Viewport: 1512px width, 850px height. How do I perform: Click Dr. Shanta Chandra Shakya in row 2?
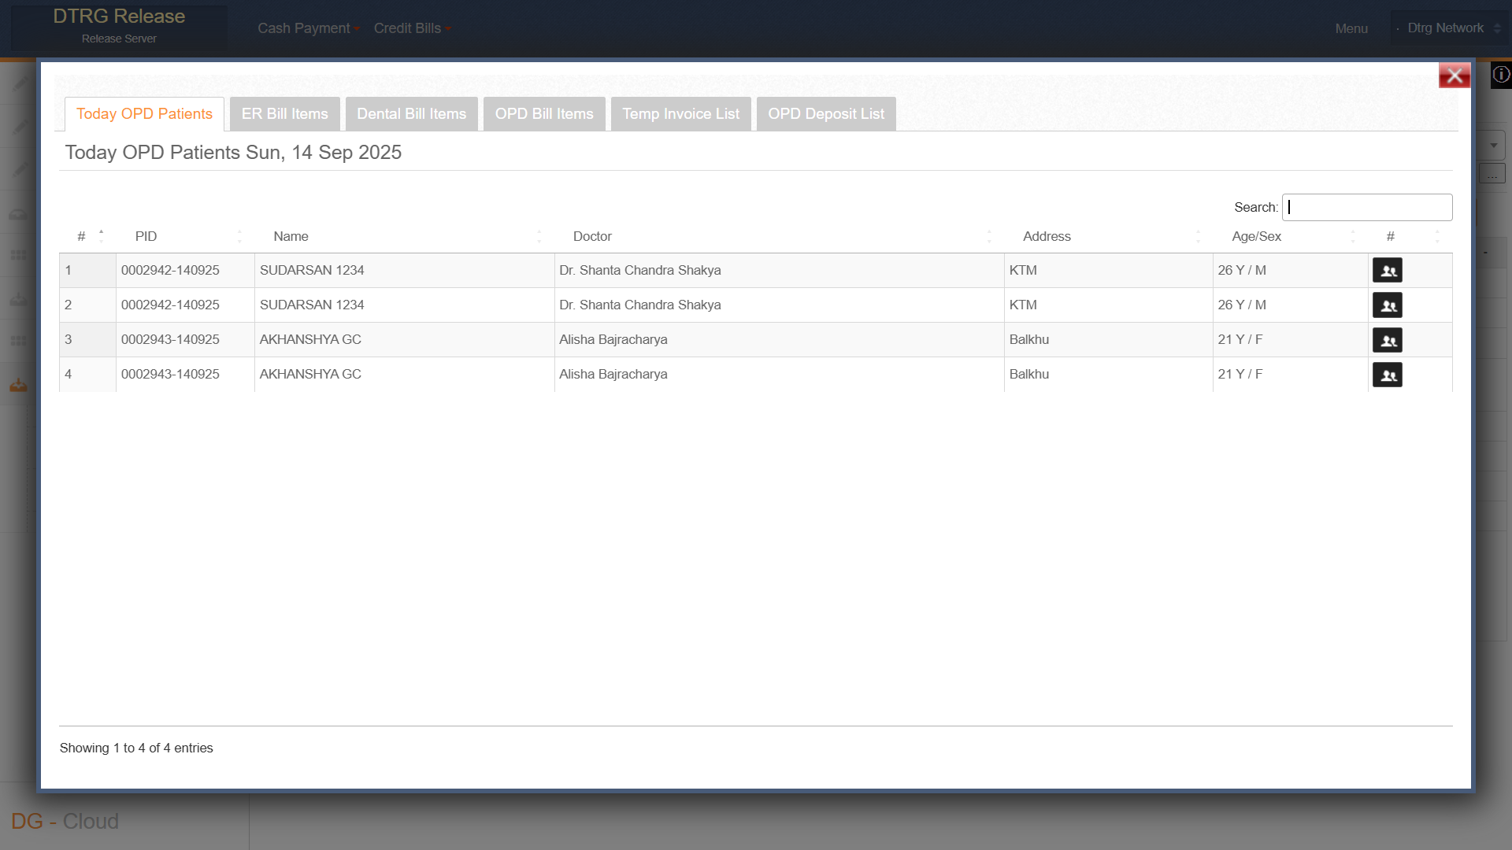639,305
